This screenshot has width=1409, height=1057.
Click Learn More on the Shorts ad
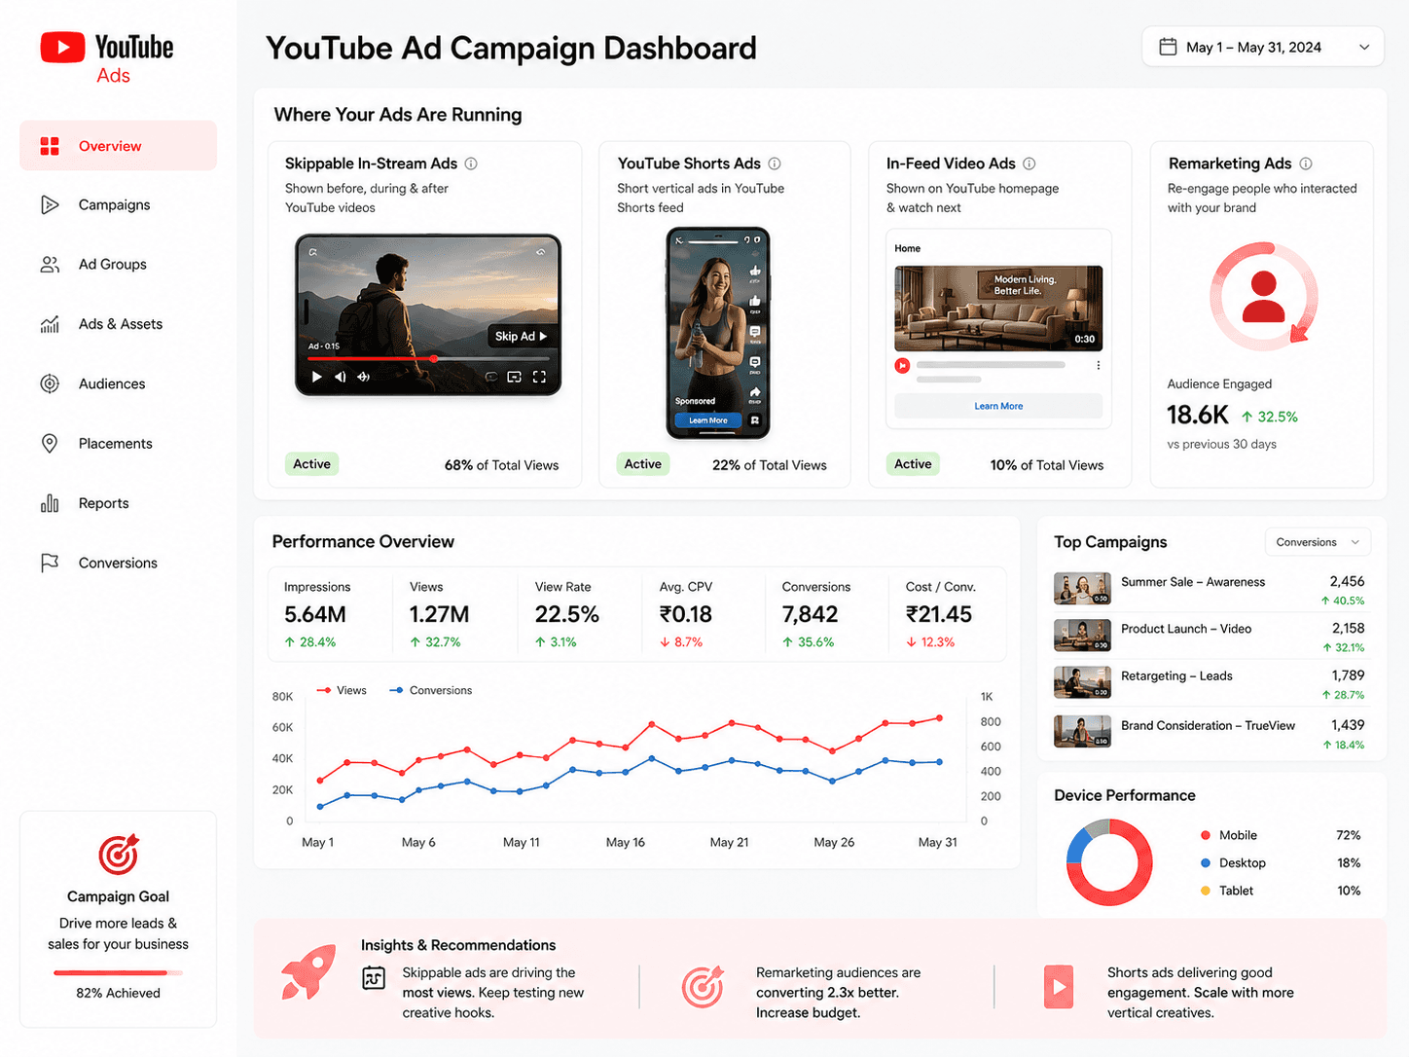click(x=708, y=420)
